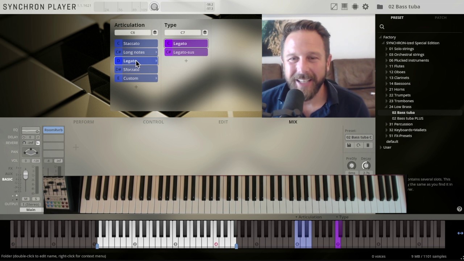Viewport: 464px width, 261px height.
Task: Select the BASIC mixer view
Action: click(7, 179)
